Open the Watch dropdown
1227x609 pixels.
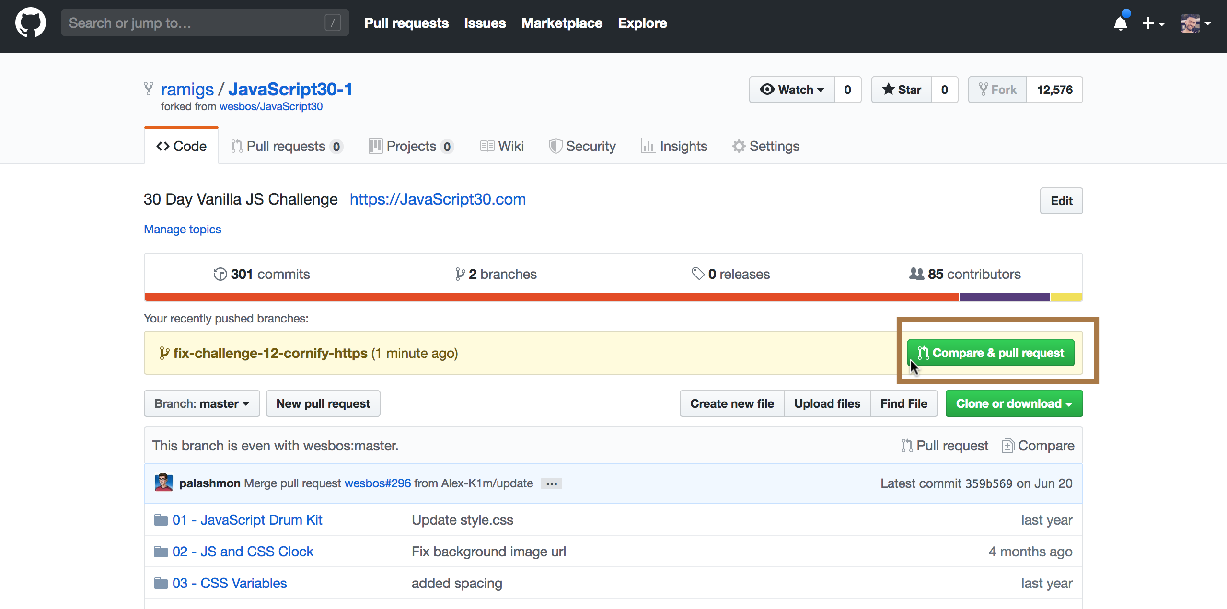(792, 90)
